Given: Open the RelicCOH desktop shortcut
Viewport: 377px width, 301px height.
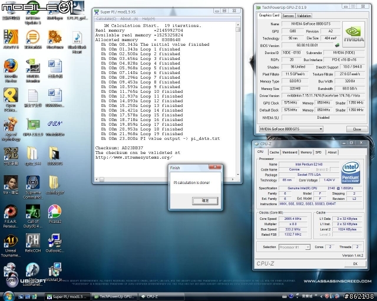Looking at the screenshot, I should tap(33, 243).
